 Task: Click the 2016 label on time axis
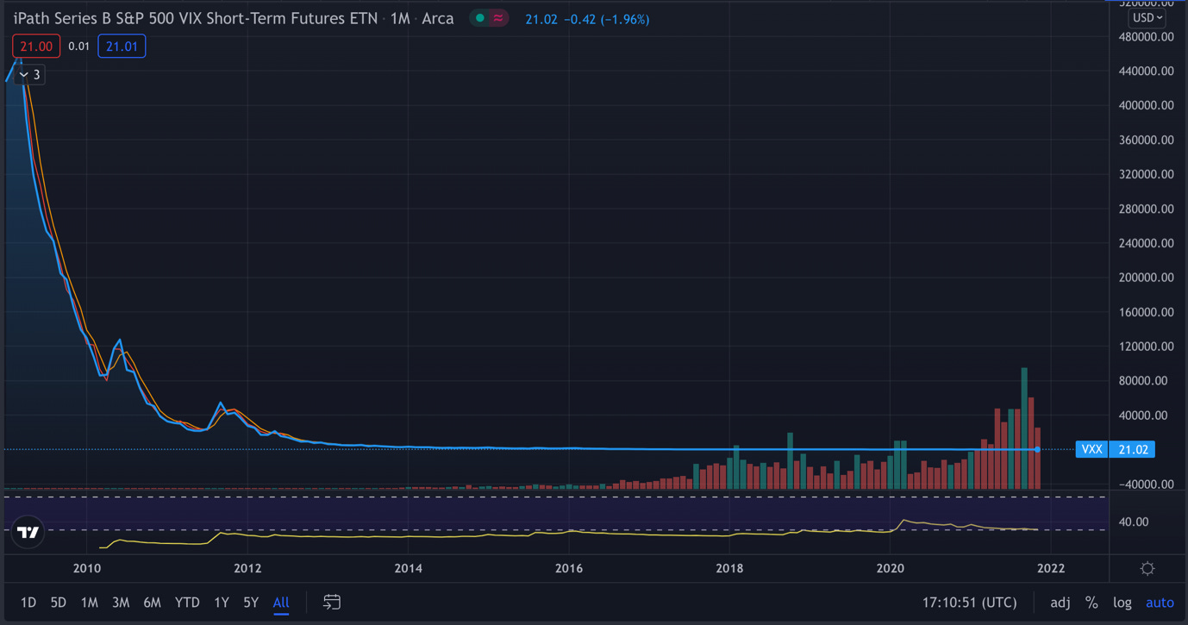pos(569,568)
